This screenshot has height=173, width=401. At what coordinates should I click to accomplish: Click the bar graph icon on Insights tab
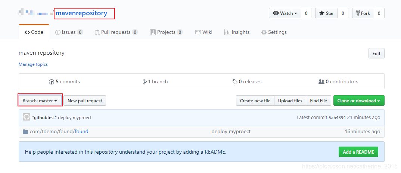click(227, 32)
